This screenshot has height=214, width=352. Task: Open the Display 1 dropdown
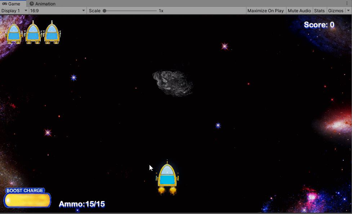(14, 10)
